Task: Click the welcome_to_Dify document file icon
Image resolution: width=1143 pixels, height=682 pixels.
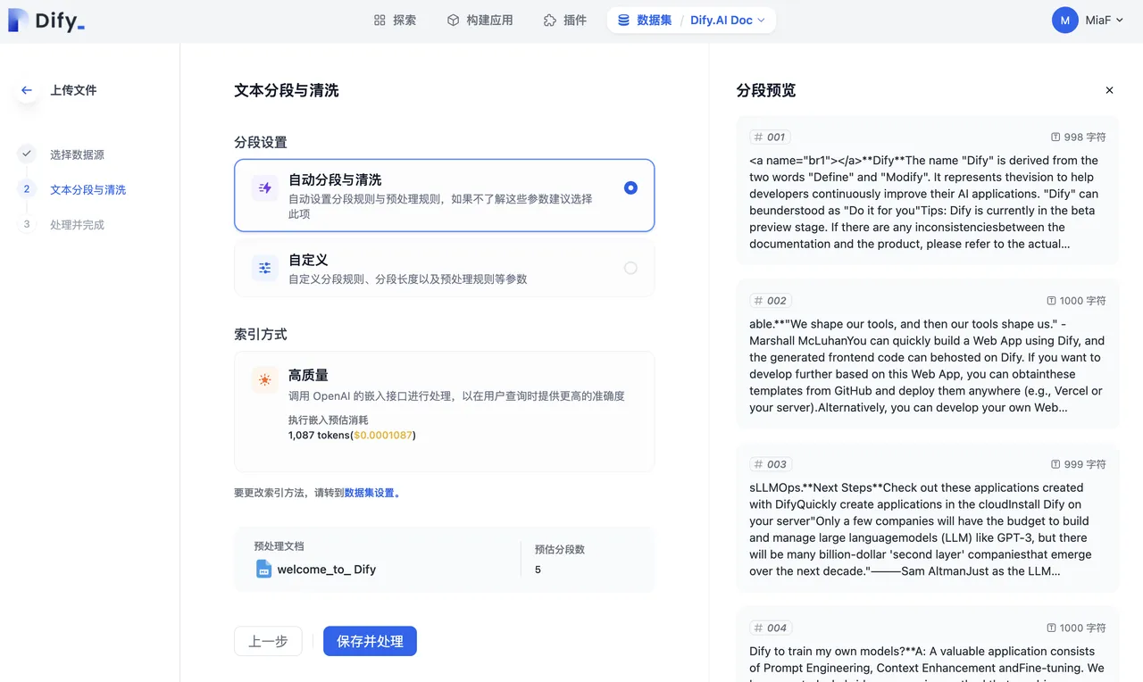Action: point(263,569)
